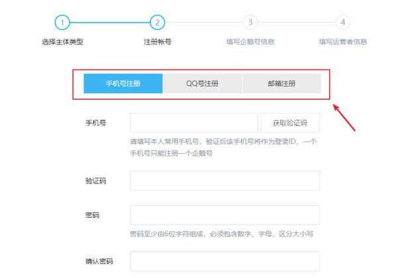Switch to the QQ号注册 tab

[x=202, y=83]
